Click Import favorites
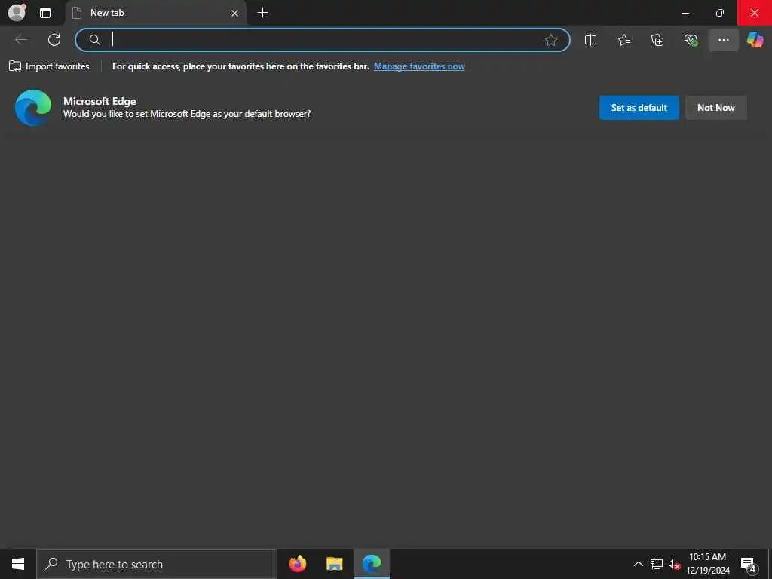The image size is (772, 579). coord(49,66)
